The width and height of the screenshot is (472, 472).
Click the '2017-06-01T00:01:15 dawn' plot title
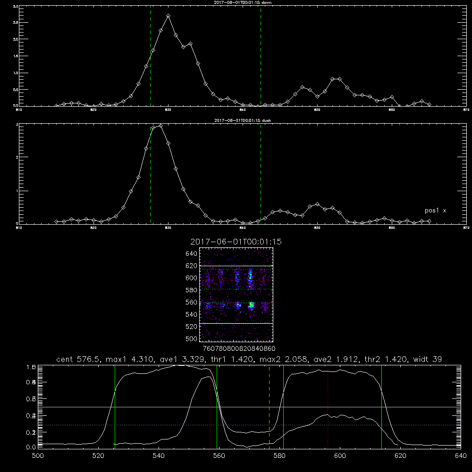[x=243, y=2]
